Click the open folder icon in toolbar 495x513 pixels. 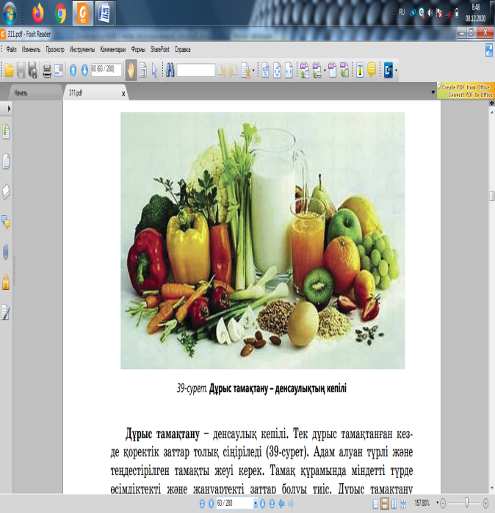pyautogui.click(x=9, y=70)
